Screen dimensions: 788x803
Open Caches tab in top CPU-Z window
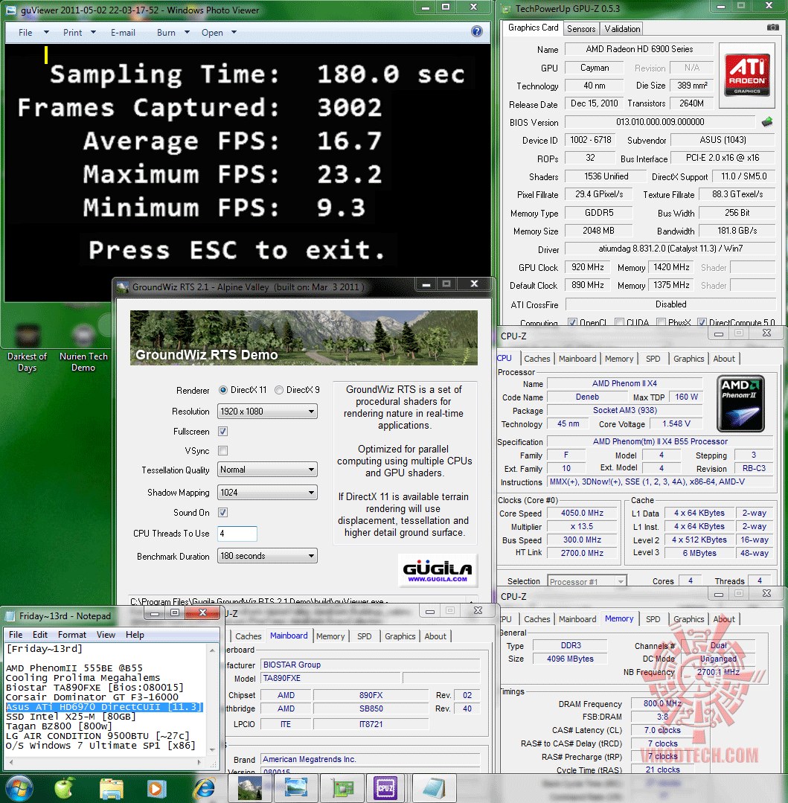pos(537,359)
